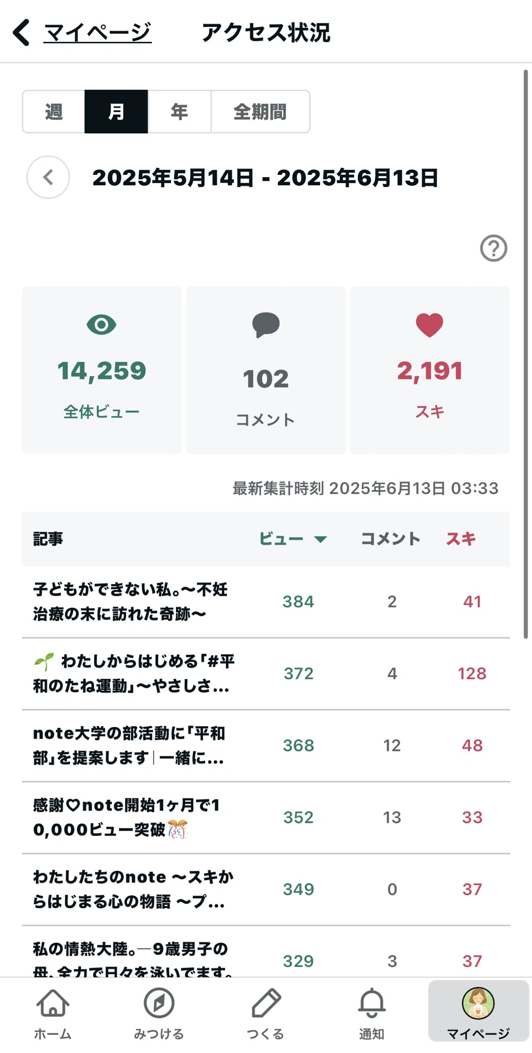Open the 通知 bell icon
This screenshot has width=532, height=1053.
371,1003
